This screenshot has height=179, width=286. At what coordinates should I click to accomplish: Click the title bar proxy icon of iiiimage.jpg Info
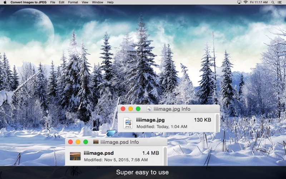pyautogui.click(x=149, y=109)
